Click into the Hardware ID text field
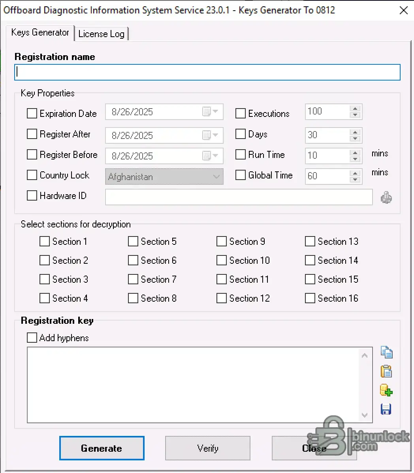414x473 pixels. (239, 197)
